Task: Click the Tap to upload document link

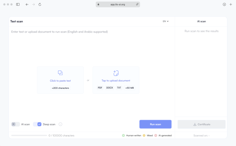Action: pyautogui.click(x=116, y=80)
